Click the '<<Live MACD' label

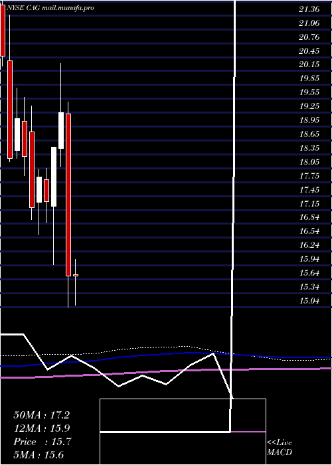click(280, 448)
